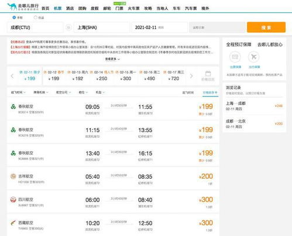Open aircraft type (机型) filter dropdown
The width and height of the screenshot is (292, 236).
click(x=100, y=92)
